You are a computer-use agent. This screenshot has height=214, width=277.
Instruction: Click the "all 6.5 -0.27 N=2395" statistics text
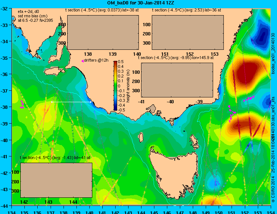pyautogui.click(x=35, y=20)
